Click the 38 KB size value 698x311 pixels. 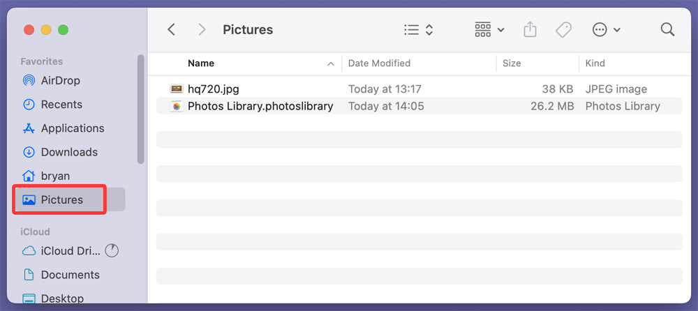(x=557, y=89)
